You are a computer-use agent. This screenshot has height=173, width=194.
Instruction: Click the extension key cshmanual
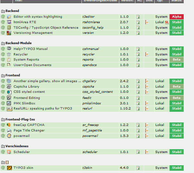(x=91, y=49)
